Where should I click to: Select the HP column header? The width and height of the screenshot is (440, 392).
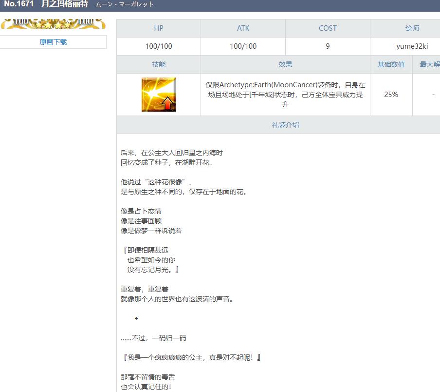158,28
